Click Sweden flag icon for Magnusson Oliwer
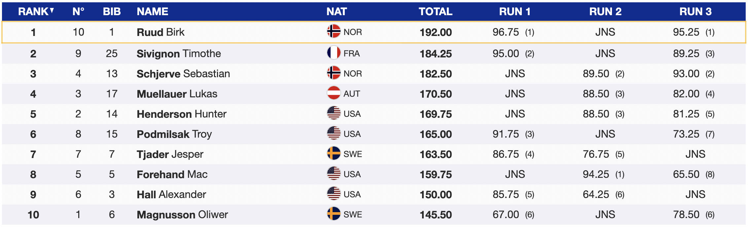 tap(334, 214)
